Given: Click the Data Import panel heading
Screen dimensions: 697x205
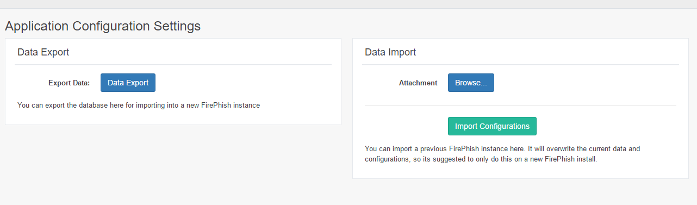Looking at the screenshot, I should click(390, 52).
